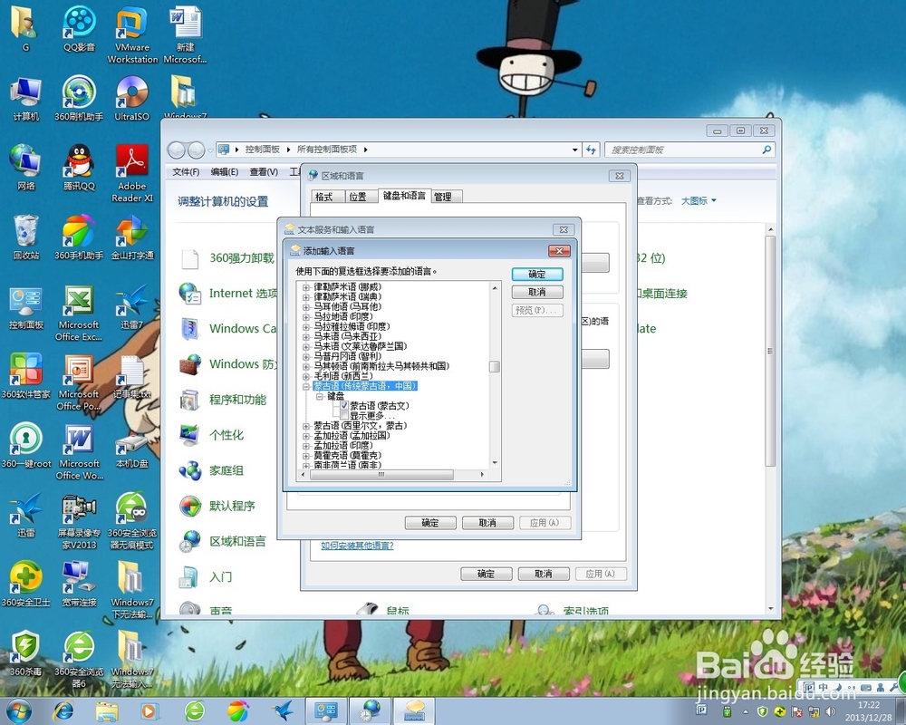Expand 蒙古语 (西里尔文, 蒙古) tree node
The height and width of the screenshot is (725, 906).
click(x=306, y=426)
